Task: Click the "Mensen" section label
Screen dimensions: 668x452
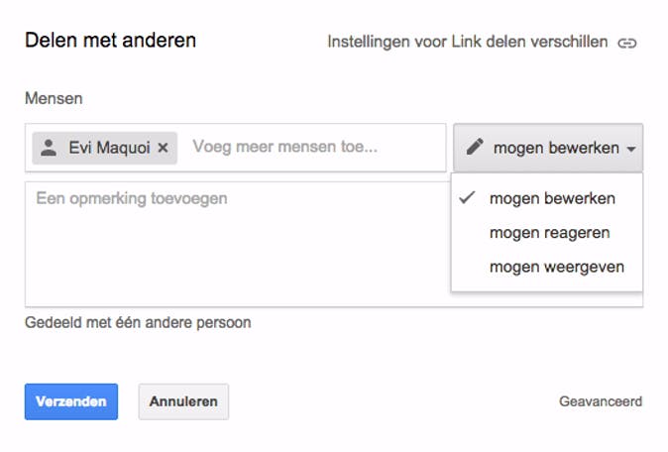Action: (54, 99)
